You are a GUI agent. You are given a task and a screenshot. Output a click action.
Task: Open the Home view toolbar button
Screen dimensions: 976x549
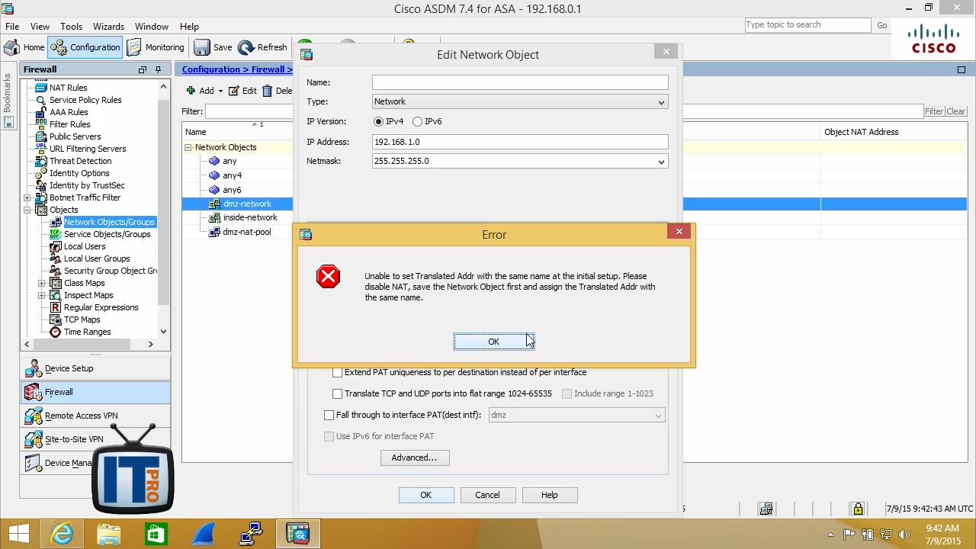click(x=24, y=47)
